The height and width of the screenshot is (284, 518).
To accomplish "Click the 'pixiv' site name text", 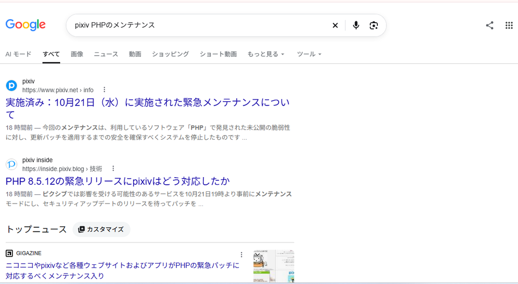I will pyautogui.click(x=28, y=82).
